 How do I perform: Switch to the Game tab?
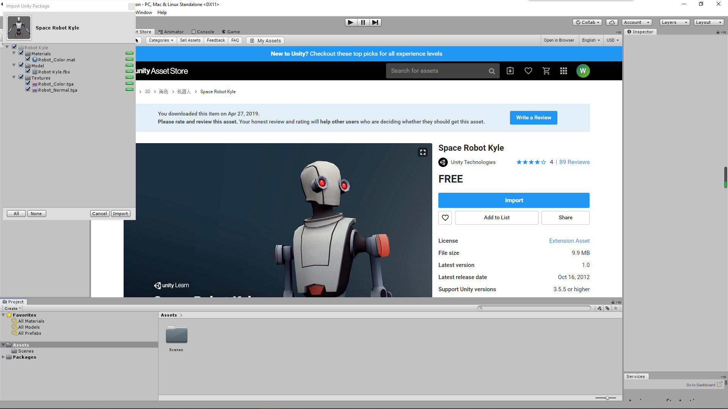[231, 32]
